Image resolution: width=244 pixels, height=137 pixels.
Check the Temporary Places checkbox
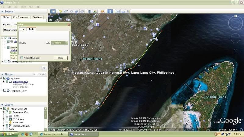(x=5, y=90)
